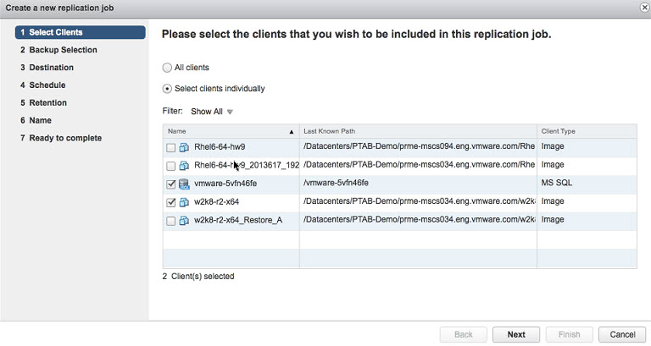Go to Backup Selection step

coord(63,50)
